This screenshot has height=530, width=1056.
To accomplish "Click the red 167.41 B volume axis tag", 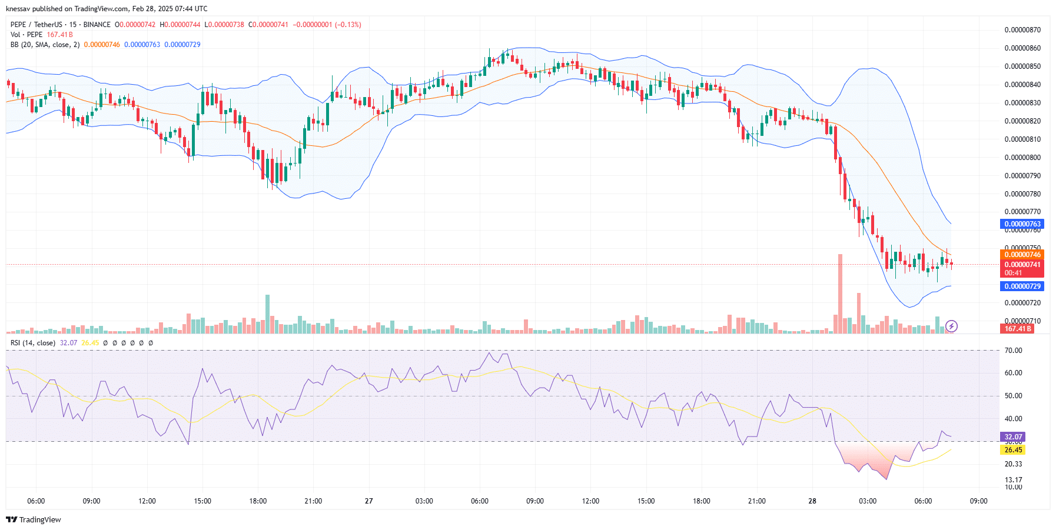I will (1018, 329).
